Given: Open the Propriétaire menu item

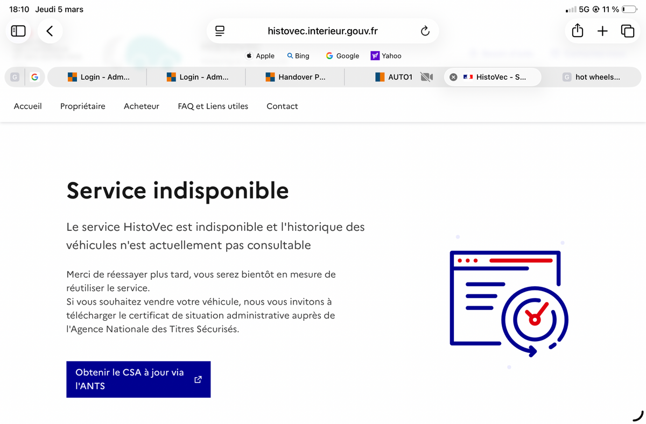Looking at the screenshot, I should coord(83,106).
